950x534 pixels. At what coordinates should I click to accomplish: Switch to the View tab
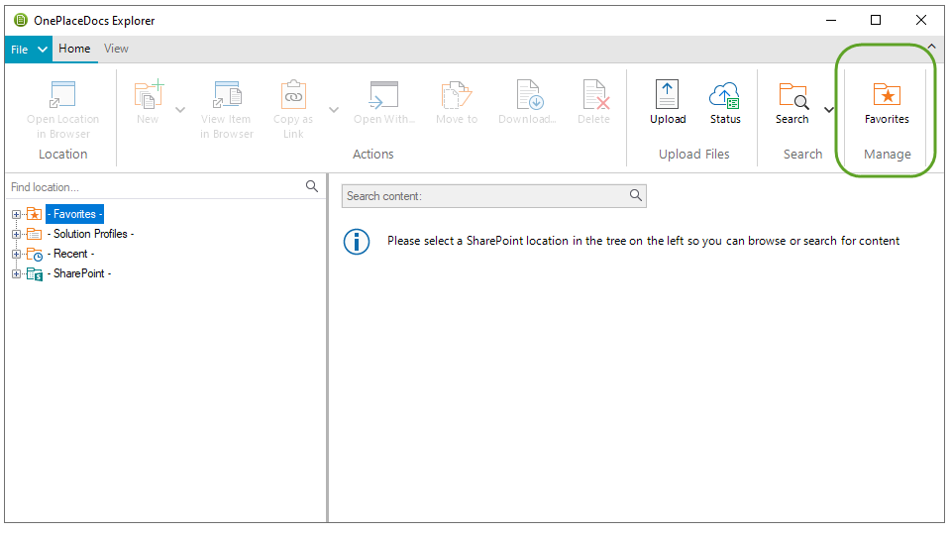pos(116,49)
